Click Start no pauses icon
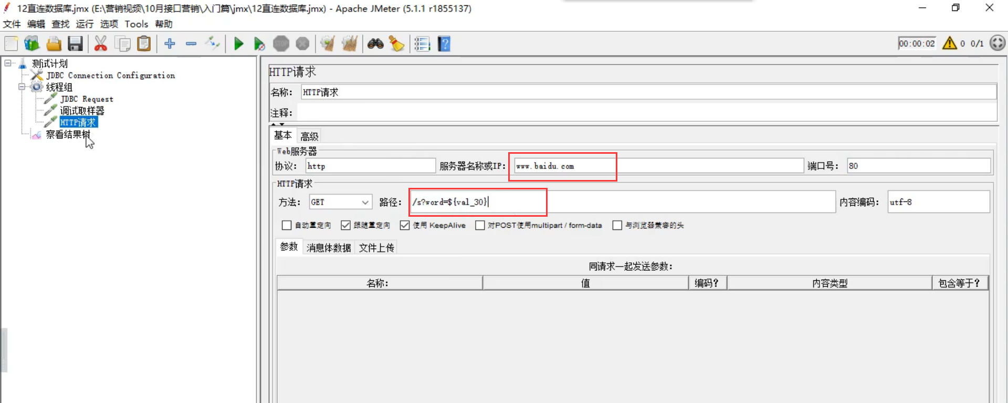 (259, 44)
